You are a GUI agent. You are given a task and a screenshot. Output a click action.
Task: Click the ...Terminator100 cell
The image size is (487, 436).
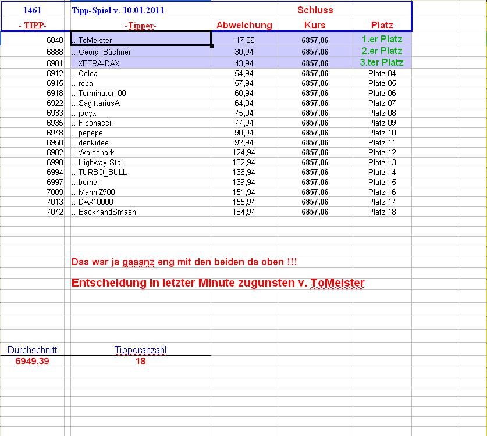click(141, 94)
